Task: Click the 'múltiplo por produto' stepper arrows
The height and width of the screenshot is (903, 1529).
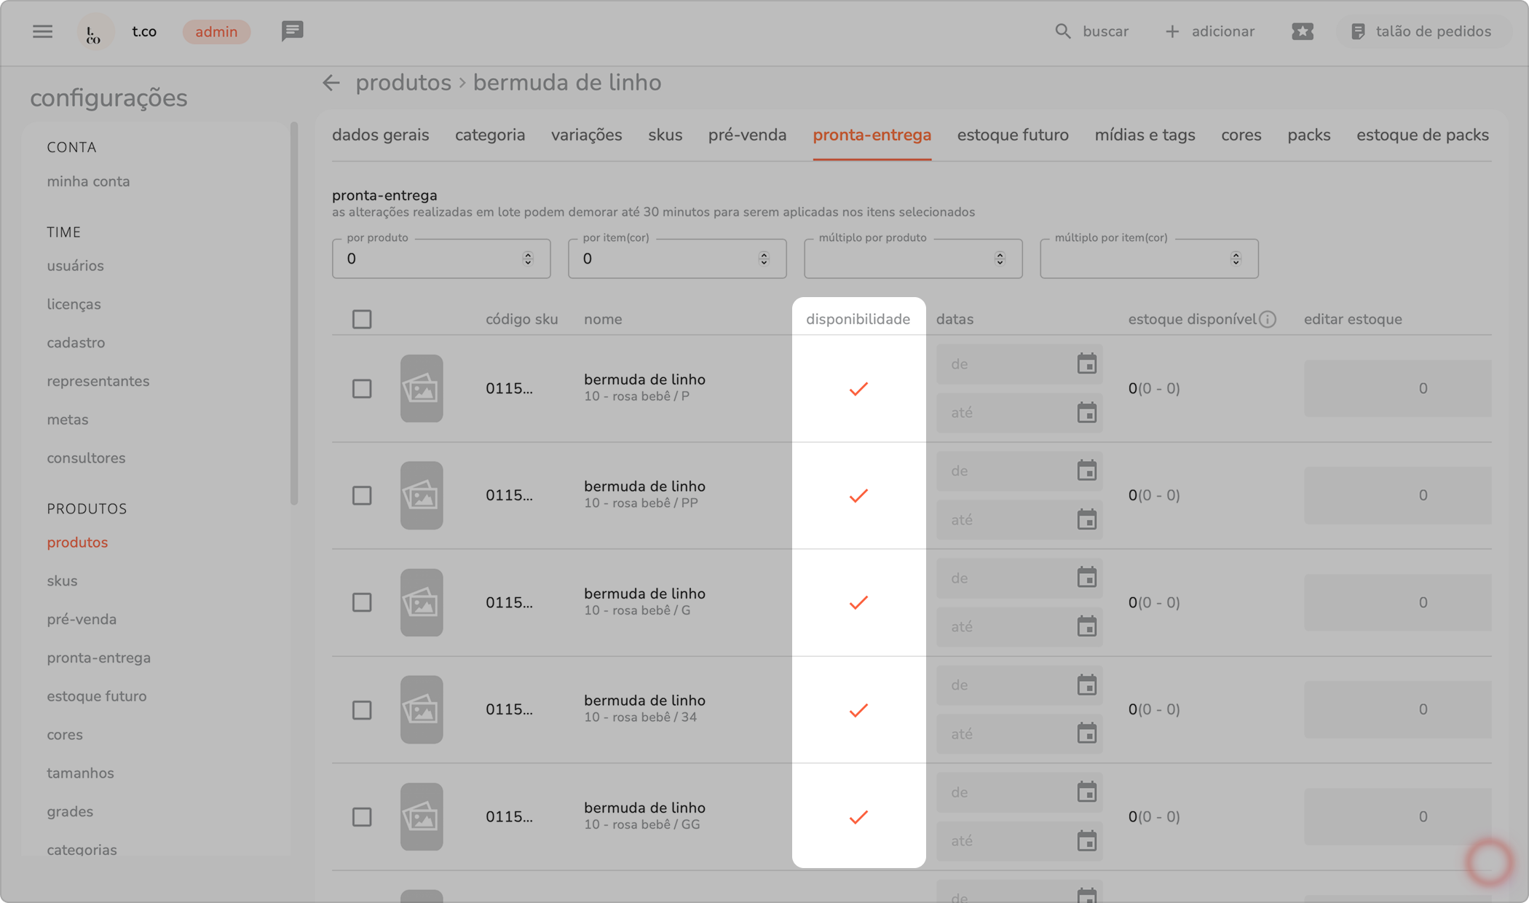Action: pos(1000,259)
